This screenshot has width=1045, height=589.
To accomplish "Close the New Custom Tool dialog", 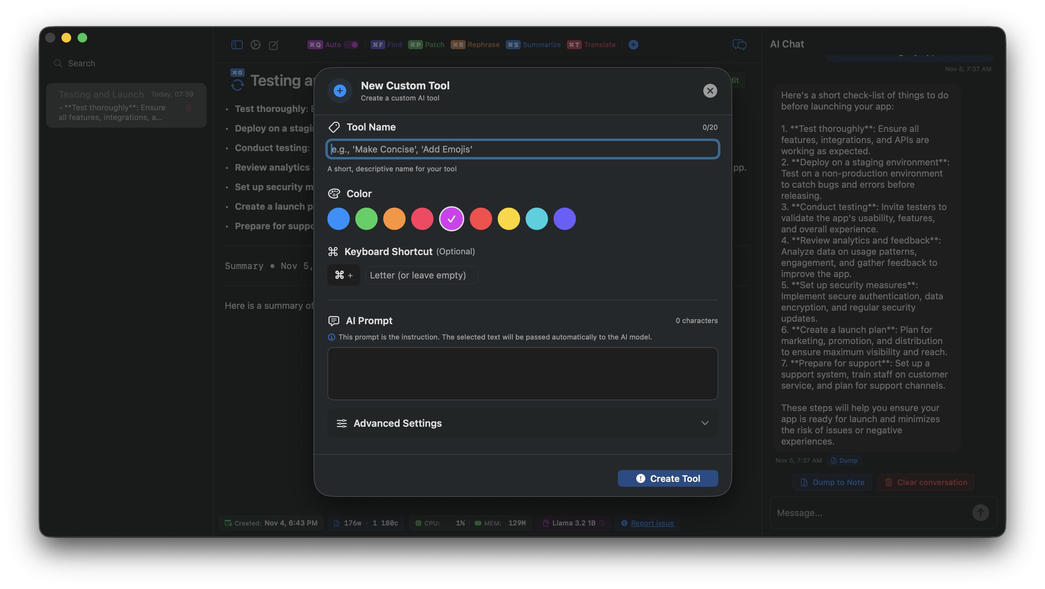I will [710, 90].
